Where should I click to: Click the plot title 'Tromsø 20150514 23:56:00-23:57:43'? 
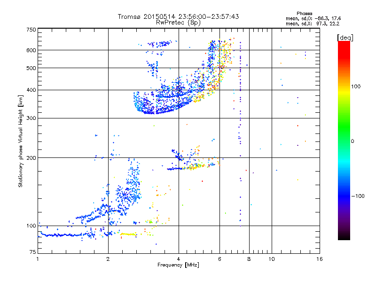178,16
